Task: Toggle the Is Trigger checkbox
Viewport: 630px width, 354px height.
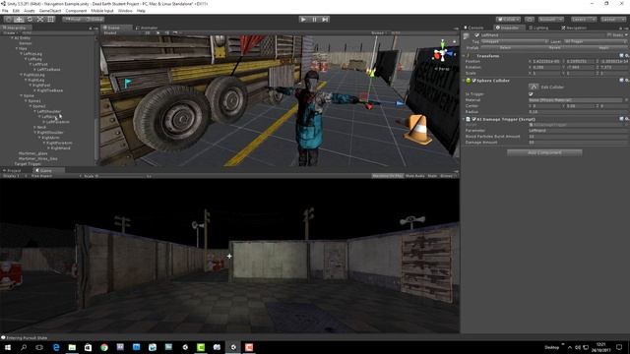Action: click(x=531, y=94)
